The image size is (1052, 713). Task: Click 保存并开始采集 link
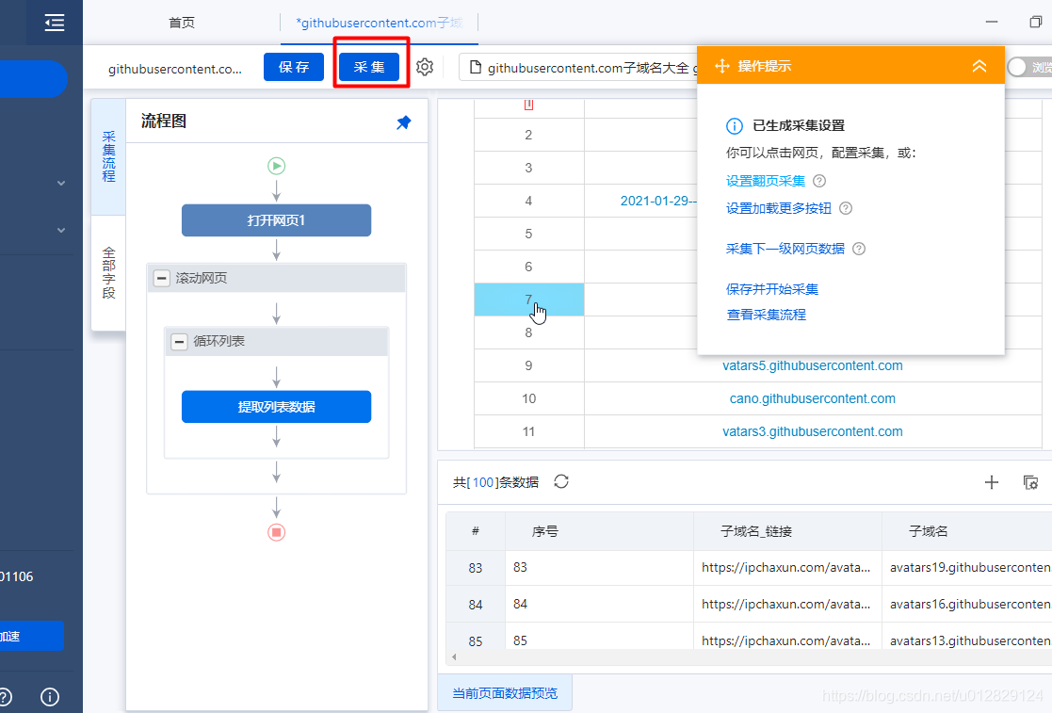pos(772,289)
